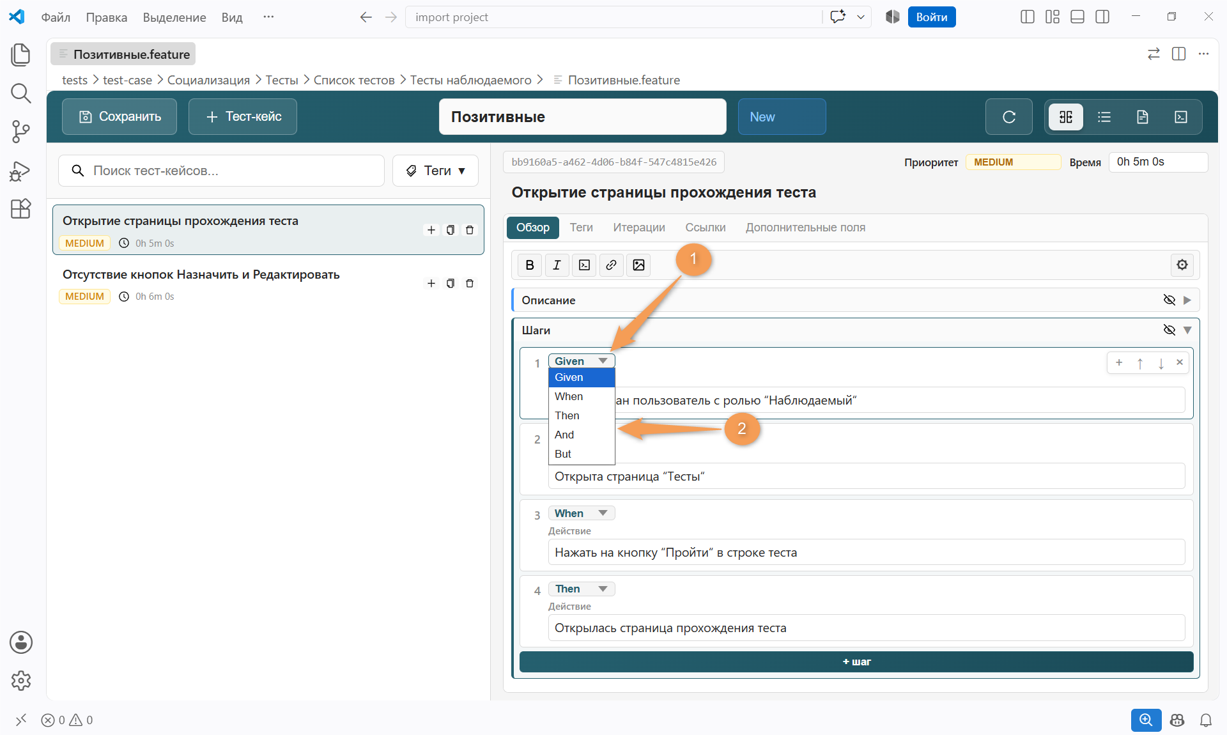Switch to the Итерации tab
Viewport: 1227px width, 735px height.
pyautogui.click(x=639, y=228)
